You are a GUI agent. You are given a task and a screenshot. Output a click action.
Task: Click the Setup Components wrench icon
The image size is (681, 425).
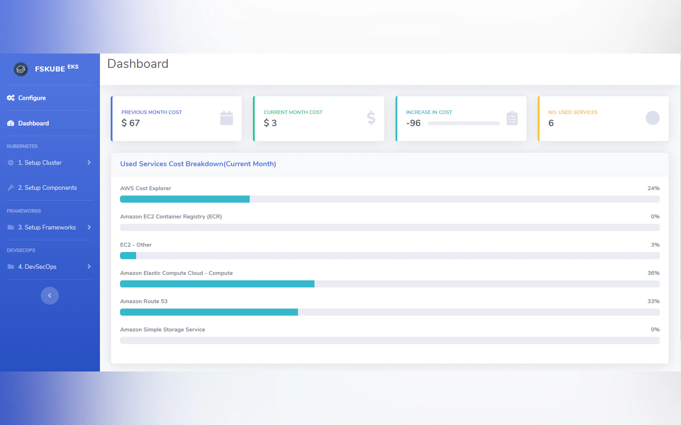click(11, 188)
